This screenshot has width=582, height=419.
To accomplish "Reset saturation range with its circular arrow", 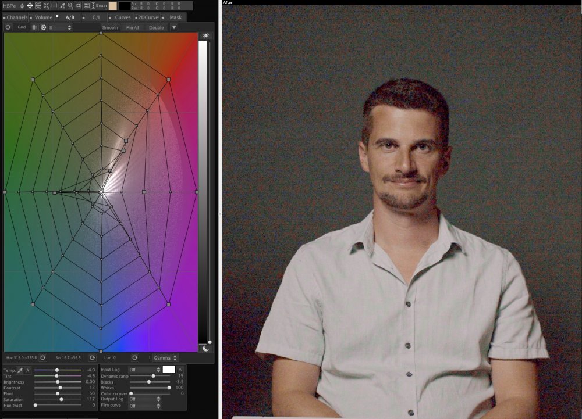I will (92, 357).
